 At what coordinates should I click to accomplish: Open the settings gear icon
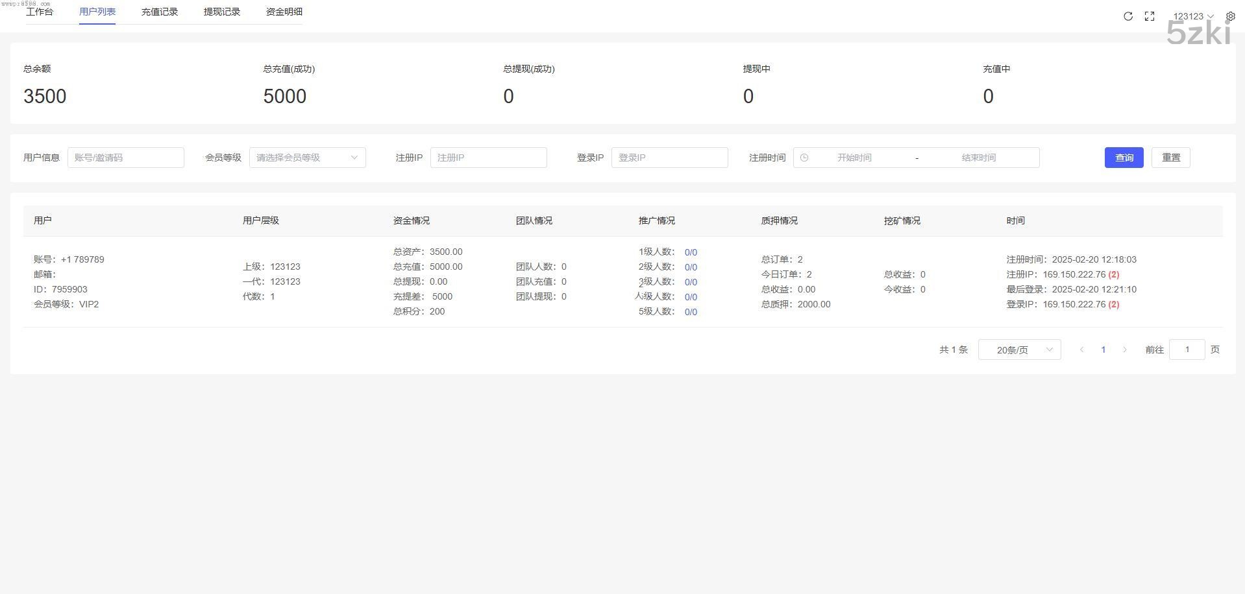pyautogui.click(x=1230, y=16)
